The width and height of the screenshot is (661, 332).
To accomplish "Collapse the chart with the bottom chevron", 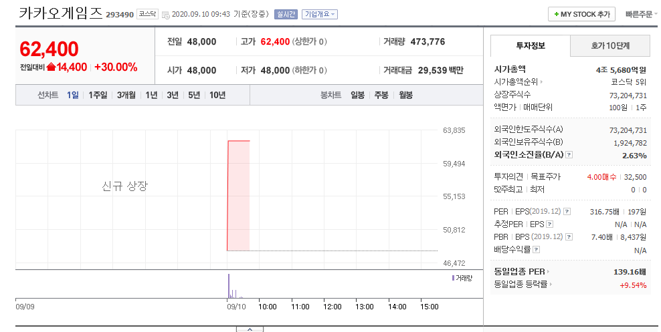I will point(250,329).
